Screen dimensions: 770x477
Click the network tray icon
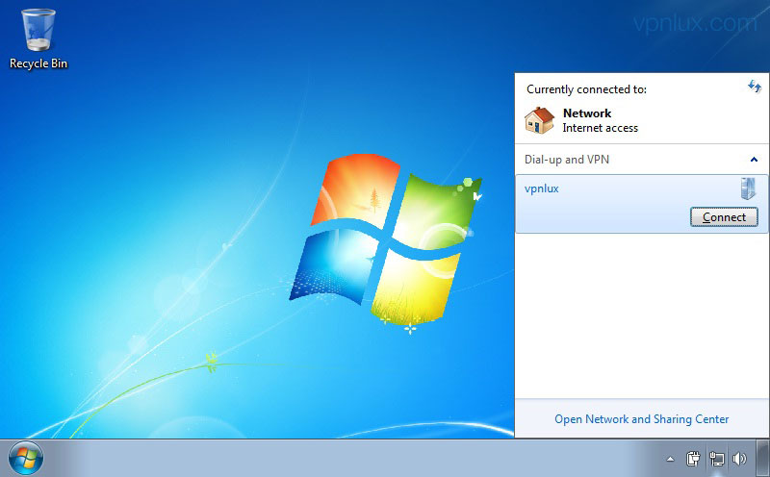click(x=716, y=459)
